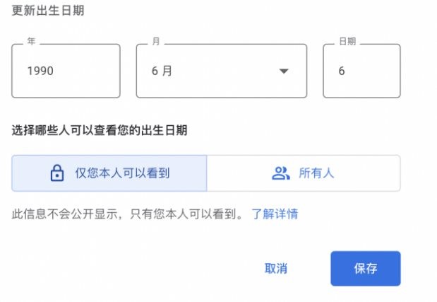
Task: Click the 选择哪些人可以查看您的出生日期 heading
Action: tap(100, 130)
